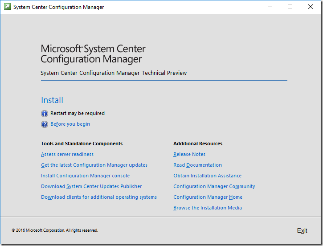The height and width of the screenshot is (246, 323).
Task: Open the Release Notes link
Action: pyautogui.click(x=189, y=154)
